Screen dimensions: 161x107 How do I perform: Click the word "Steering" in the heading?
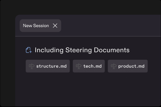[x=79, y=50]
